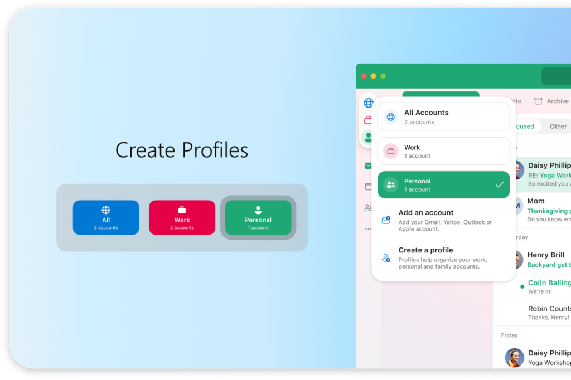This screenshot has height=380, width=571.
Task: Click the Archive box icon in toolbar
Action: [x=538, y=101]
